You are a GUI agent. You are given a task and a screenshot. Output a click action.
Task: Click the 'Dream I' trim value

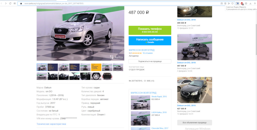coord(101,114)
